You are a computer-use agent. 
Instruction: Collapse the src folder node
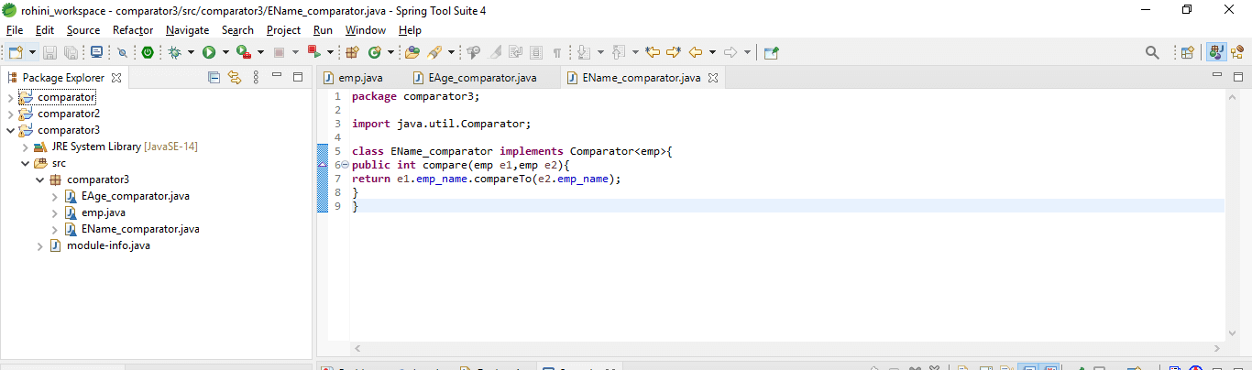(x=25, y=163)
